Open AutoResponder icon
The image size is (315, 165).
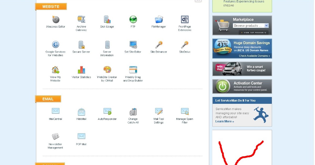107,111
